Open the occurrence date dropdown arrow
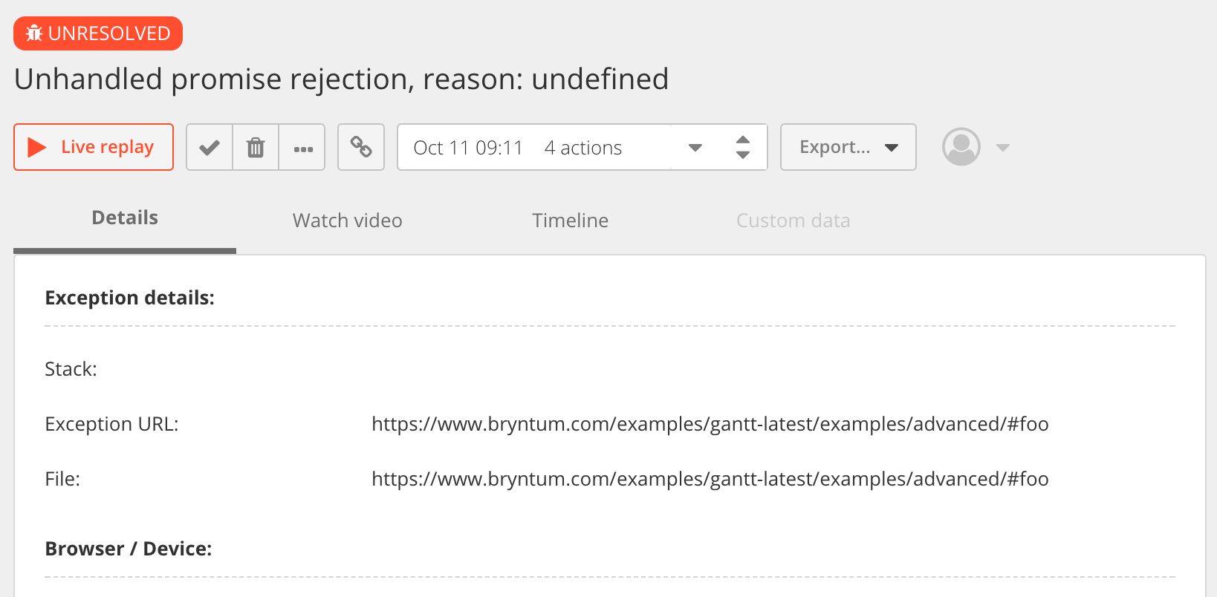 click(x=695, y=147)
